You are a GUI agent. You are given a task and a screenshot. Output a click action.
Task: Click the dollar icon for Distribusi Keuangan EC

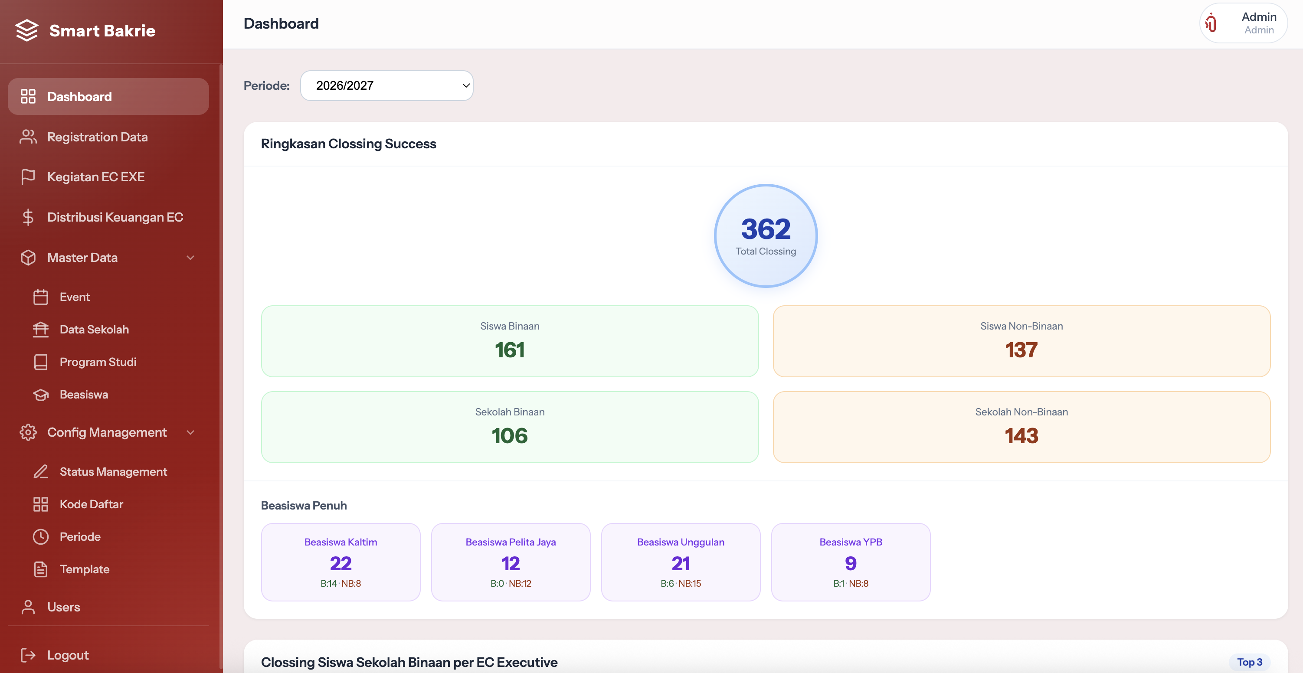click(28, 217)
